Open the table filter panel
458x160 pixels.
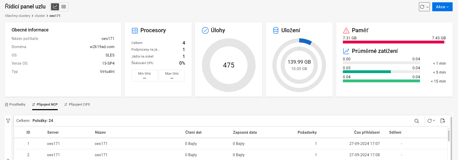pyautogui.click(x=8, y=121)
